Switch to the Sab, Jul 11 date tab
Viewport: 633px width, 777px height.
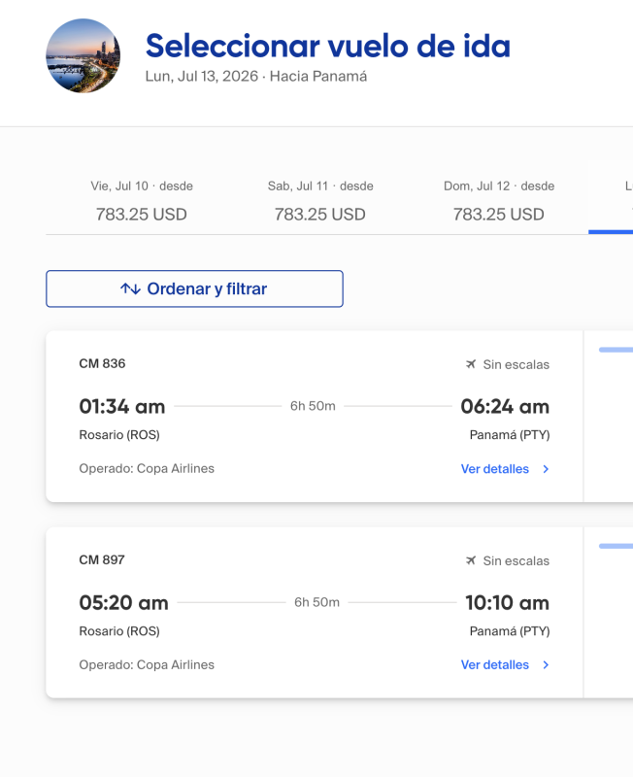(x=319, y=201)
